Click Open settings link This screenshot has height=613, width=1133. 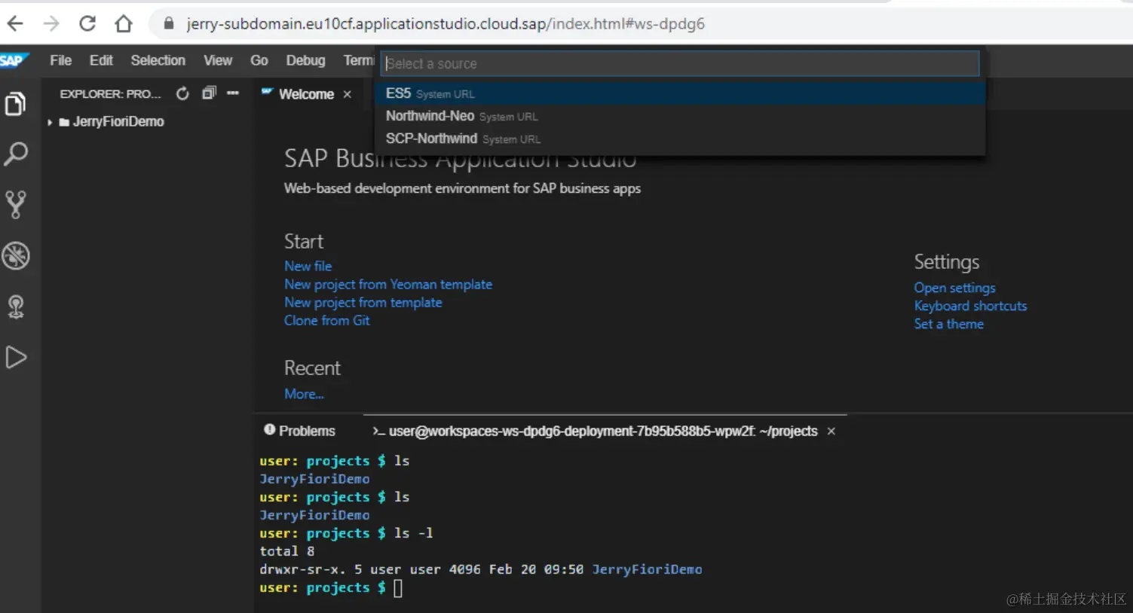point(954,288)
